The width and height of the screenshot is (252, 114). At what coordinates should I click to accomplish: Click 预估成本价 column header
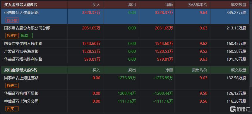198,5
